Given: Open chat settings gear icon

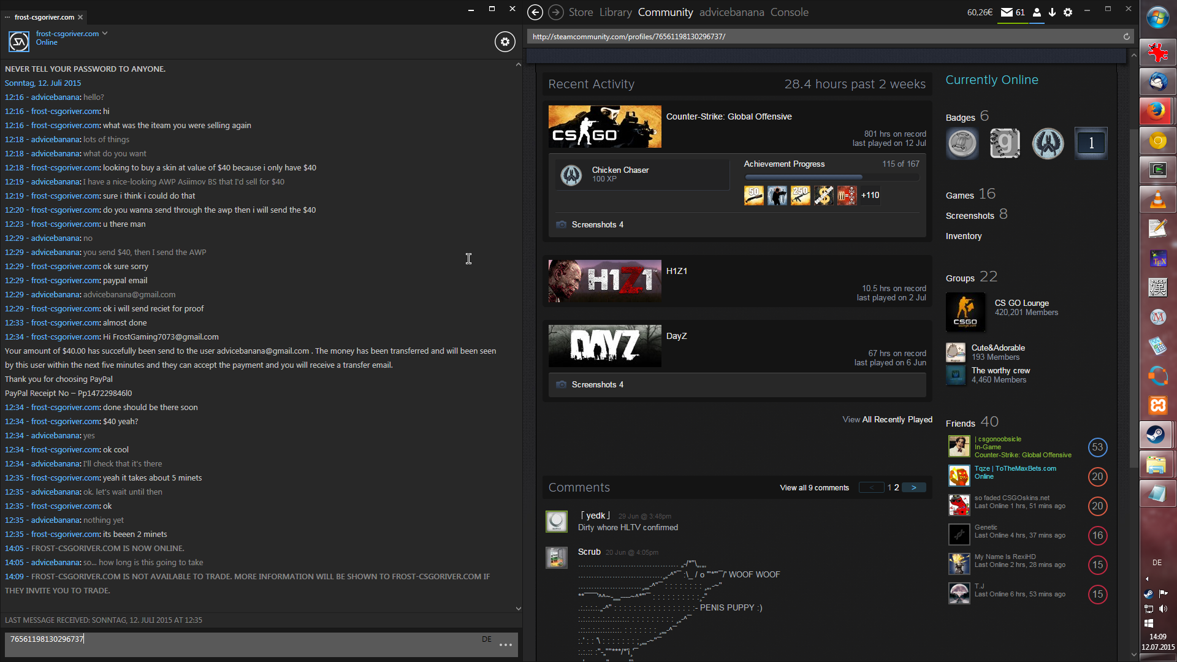Looking at the screenshot, I should click(505, 42).
